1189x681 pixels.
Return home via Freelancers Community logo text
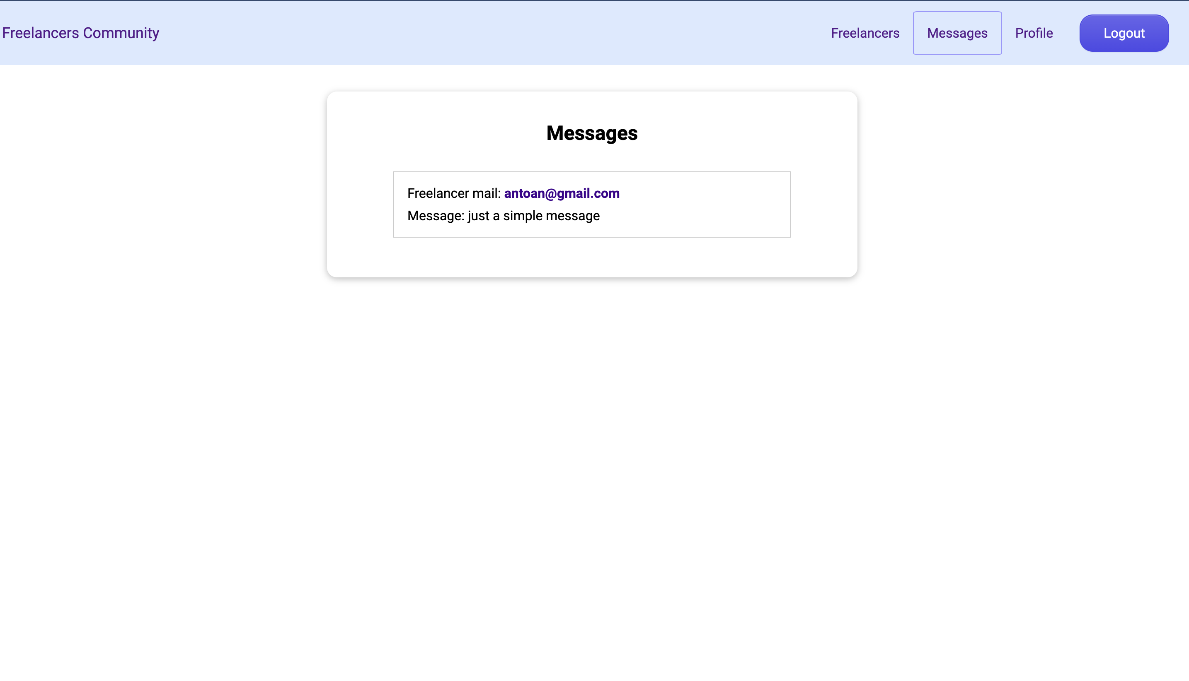click(x=80, y=33)
